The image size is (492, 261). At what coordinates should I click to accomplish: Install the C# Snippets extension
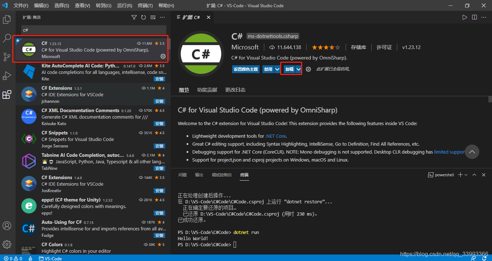pyautogui.click(x=159, y=146)
